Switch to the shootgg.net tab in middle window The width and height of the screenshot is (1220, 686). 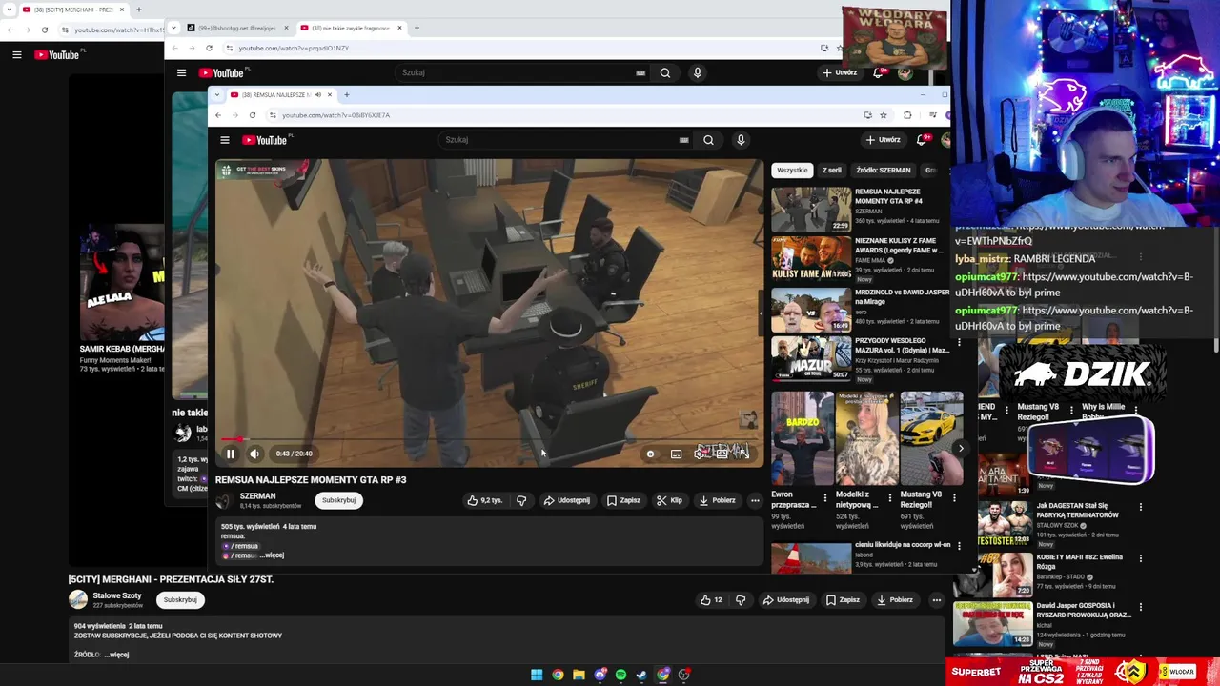(238, 28)
